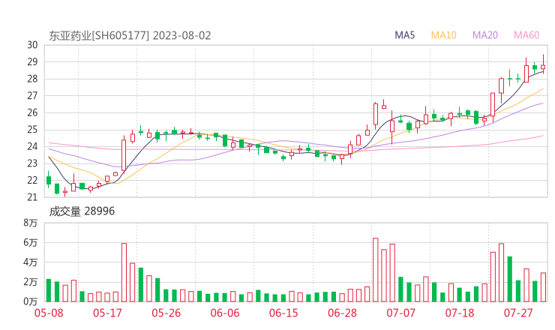Screen dimensions: 555x330
Task: Click the 05-26 date label
Action: tap(166, 313)
